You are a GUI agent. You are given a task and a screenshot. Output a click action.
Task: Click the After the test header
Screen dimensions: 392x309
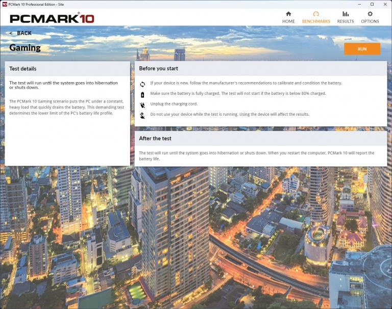coord(261,138)
